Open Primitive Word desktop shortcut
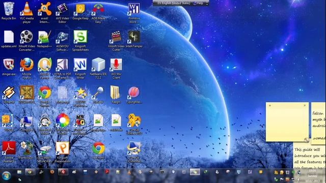The height and width of the screenshot is (183, 326). tap(134, 9)
